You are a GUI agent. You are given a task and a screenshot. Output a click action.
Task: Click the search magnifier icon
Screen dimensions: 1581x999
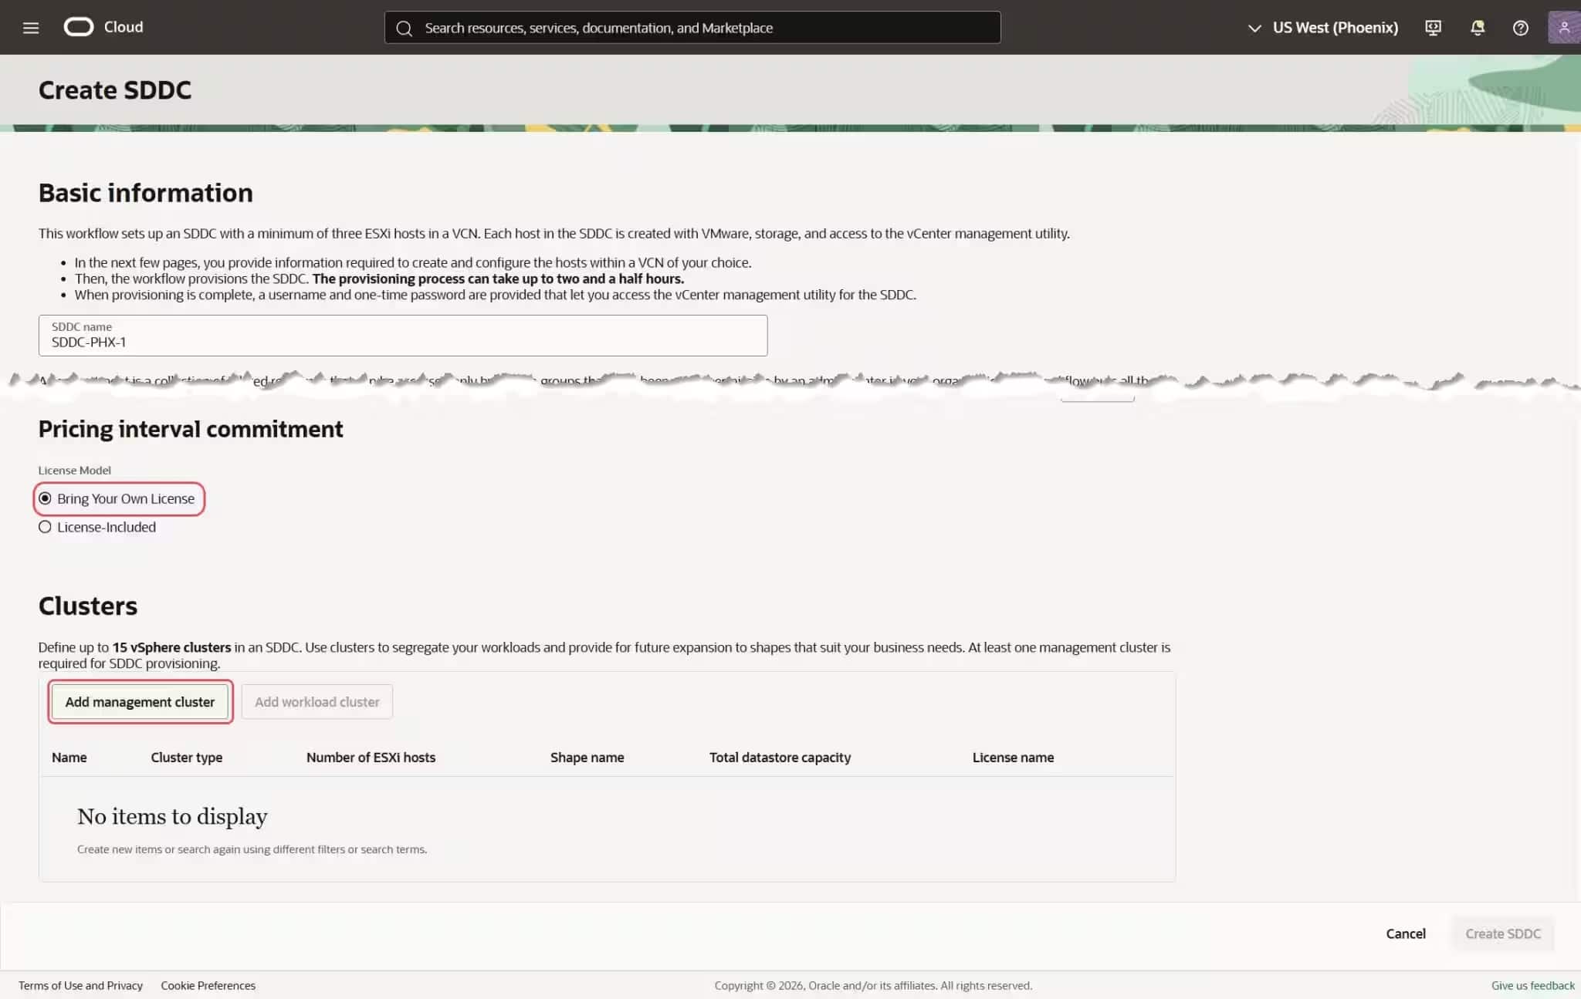tap(405, 27)
